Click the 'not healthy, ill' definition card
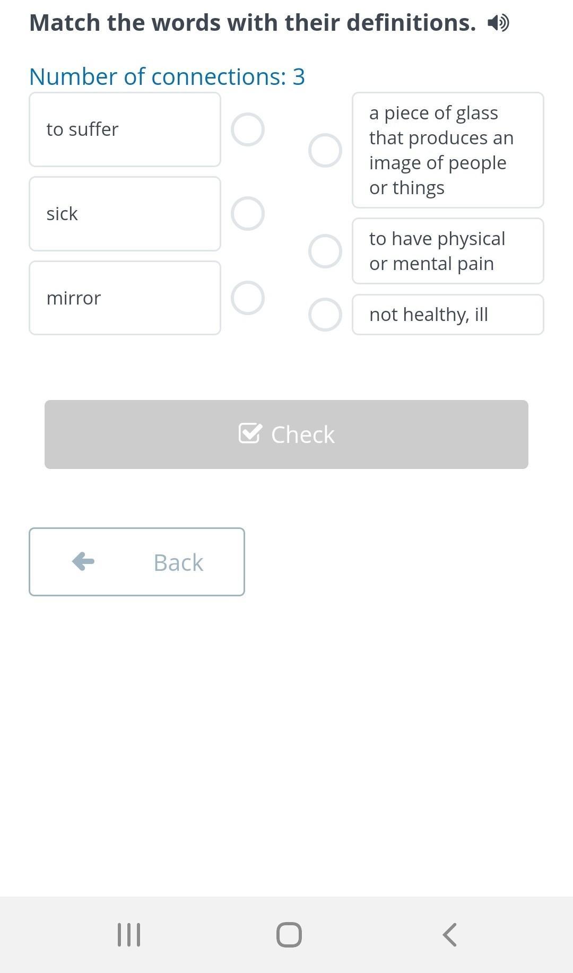This screenshot has width=573, height=973. 448,315
